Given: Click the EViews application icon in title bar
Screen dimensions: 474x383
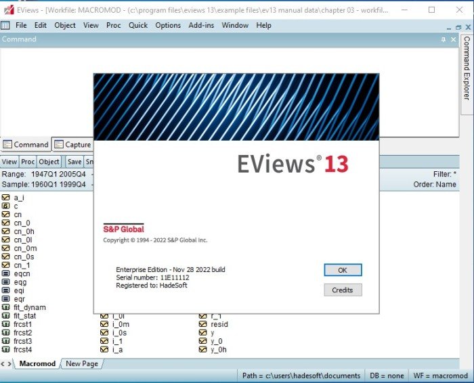Looking at the screenshot, I should 9,9.
